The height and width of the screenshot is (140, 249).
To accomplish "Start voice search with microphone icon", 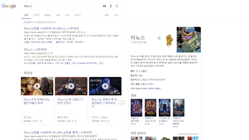I will point(111,6).
